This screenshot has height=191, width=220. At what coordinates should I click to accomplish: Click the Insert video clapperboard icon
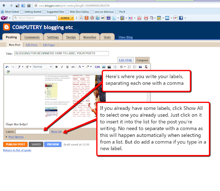coord(109,67)
